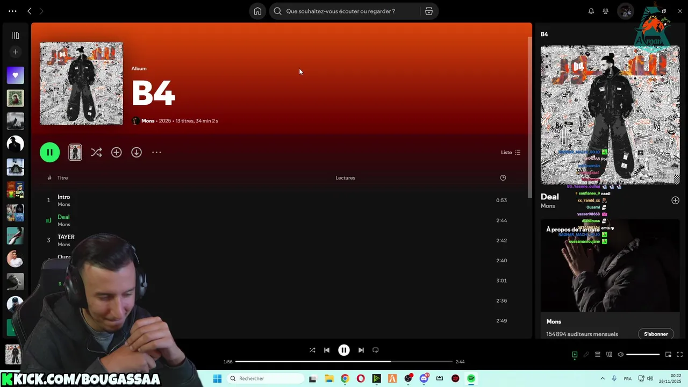Viewport: 688px width, 387px height.
Task: Skip to the previous track
Action: [x=326, y=350]
